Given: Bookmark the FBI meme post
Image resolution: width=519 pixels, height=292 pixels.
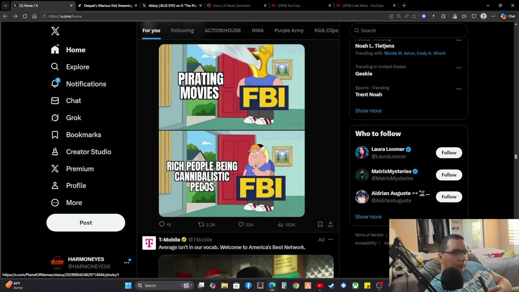Looking at the screenshot, I should tap(320, 224).
